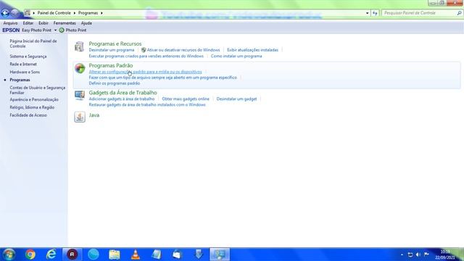Click Como instalar um programa

pyautogui.click(x=236, y=56)
